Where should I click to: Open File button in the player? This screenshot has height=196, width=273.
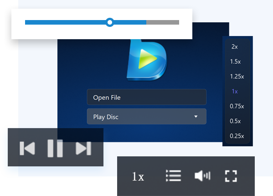point(147,97)
